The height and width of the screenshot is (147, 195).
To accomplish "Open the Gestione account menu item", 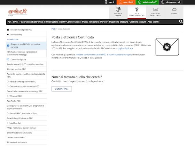I will pyautogui.click(x=138, y=22).
